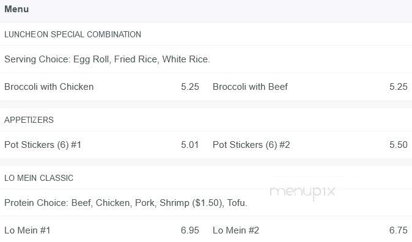The image size is (412, 242).
Task: Select Pot Stickers (6) #1
Action: click(x=43, y=145)
